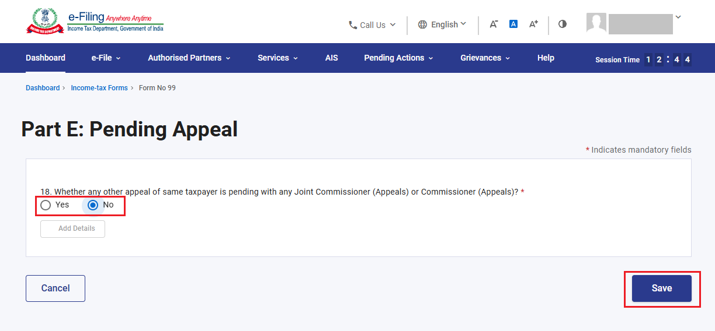The width and height of the screenshot is (715, 331).
Task: Select Yes for pending appeal question
Action: (x=46, y=205)
